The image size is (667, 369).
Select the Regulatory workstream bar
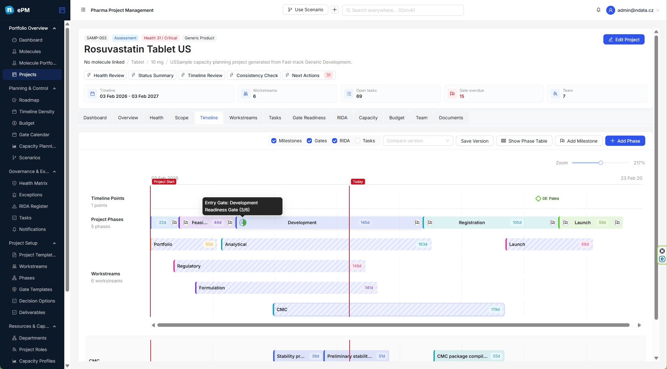coord(269,266)
